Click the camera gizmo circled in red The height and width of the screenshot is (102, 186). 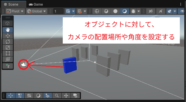[x=23, y=65]
